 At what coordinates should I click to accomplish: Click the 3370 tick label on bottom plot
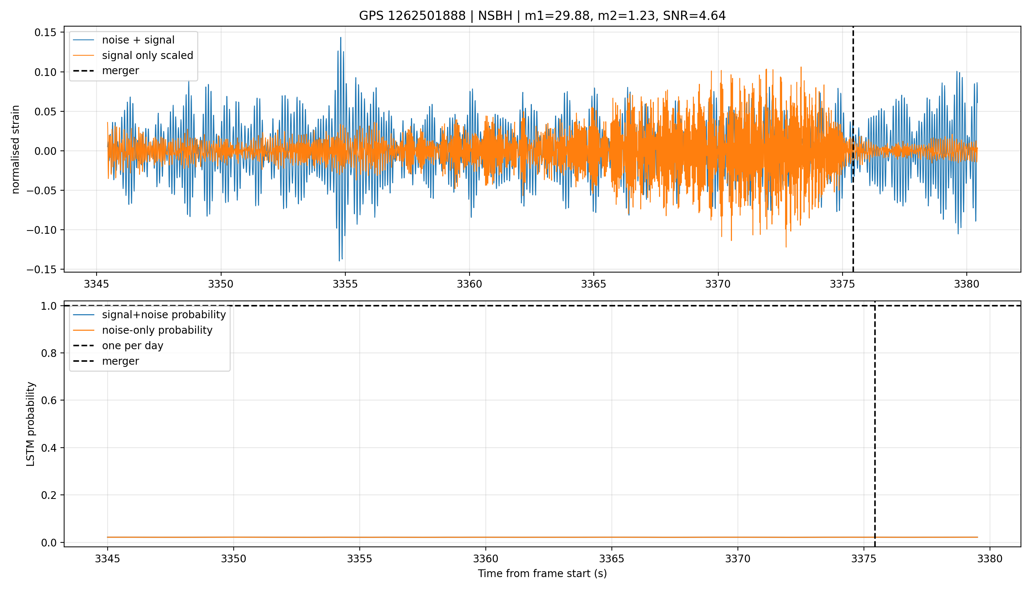coord(738,559)
